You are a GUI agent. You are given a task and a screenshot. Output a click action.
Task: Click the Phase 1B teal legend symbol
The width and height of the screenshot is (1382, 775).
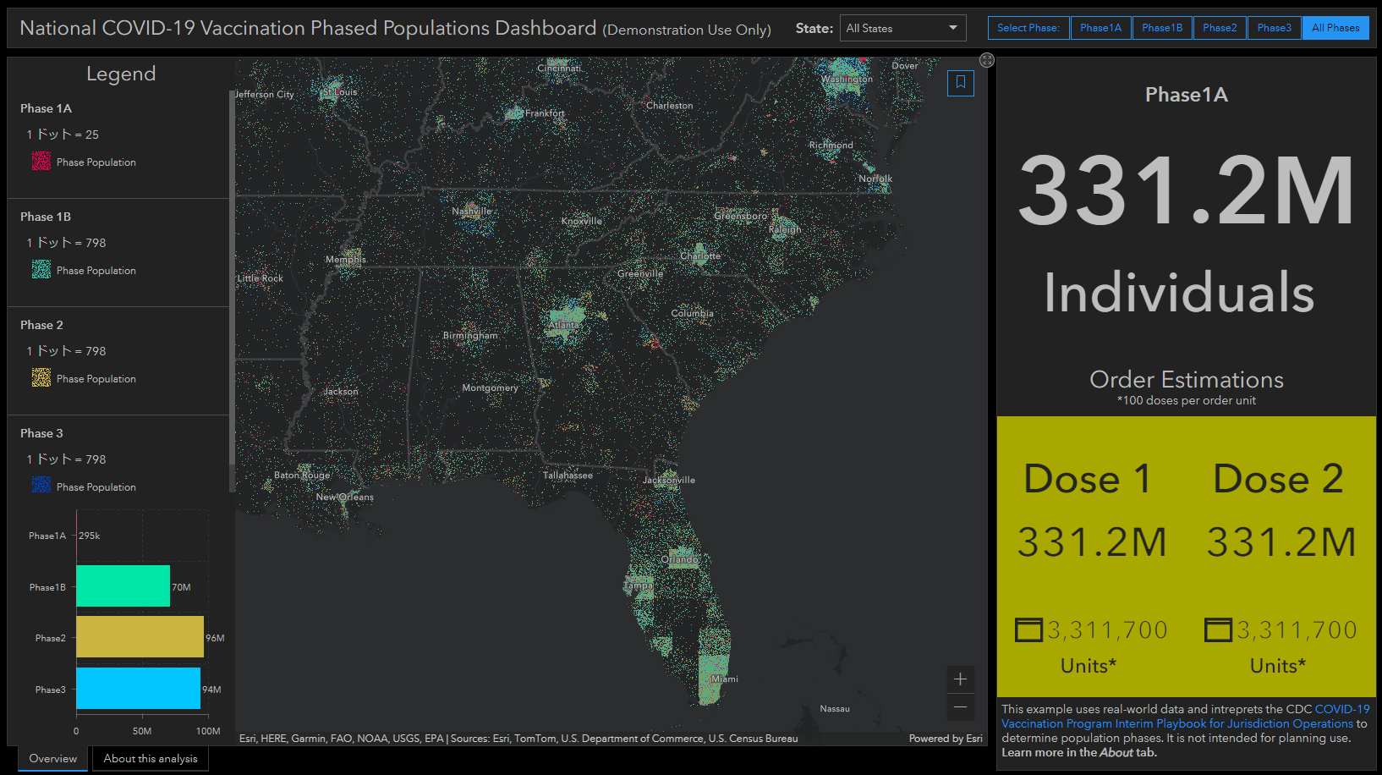[41, 270]
